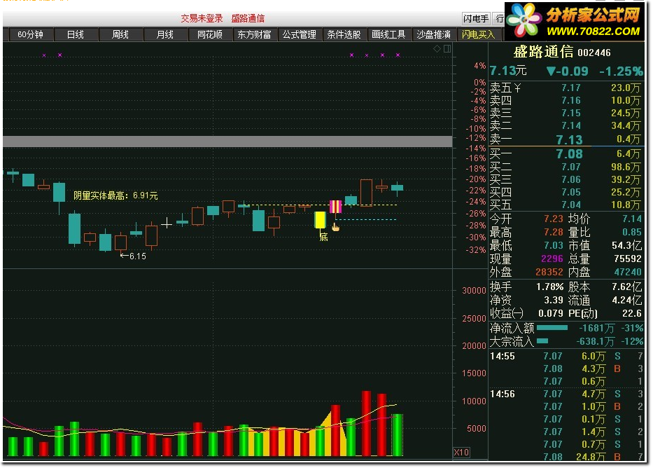Click 外盘 value 28352
The width and height of the screenshot is (653, 468).
(x=549, y=272)
